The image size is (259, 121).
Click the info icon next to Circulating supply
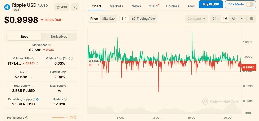tap(34, 99)
